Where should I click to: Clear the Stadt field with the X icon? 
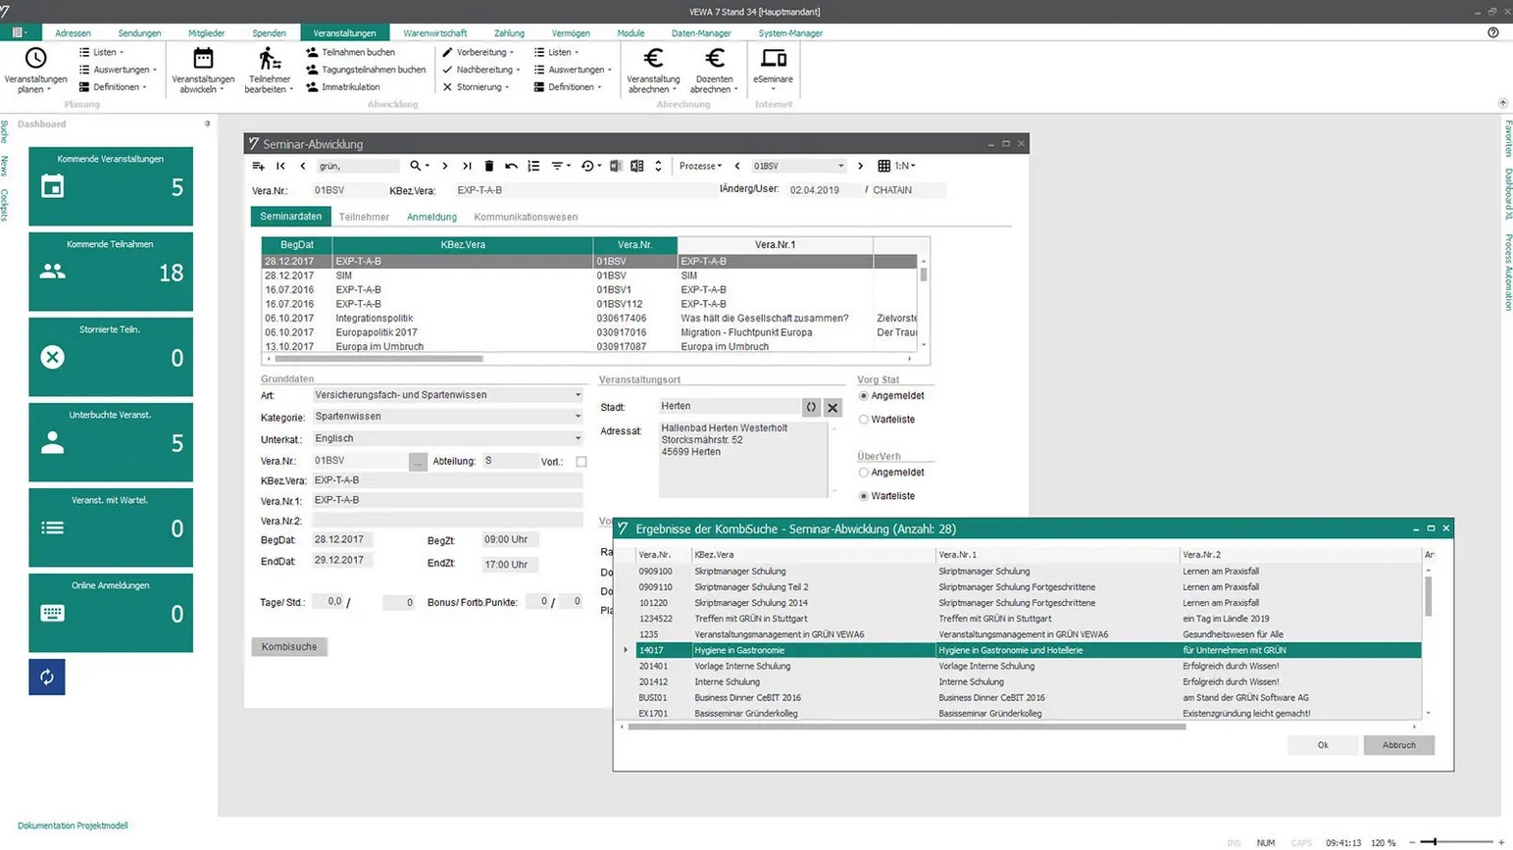click(x=832, y=407)
